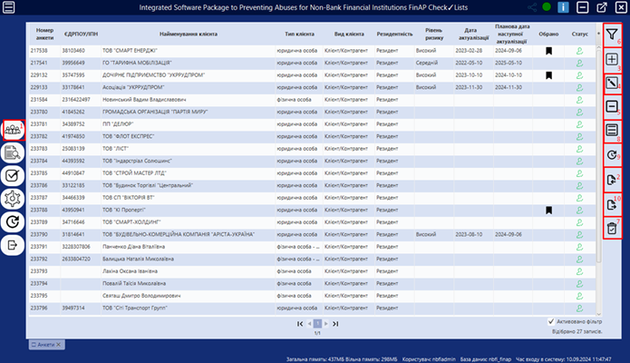The width and height of the screenshot is (630, 363).
Task: Click the refresh clock icon in right toolbar
Action: coord(612,155)
